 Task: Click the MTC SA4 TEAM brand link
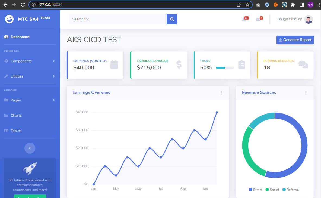pos(28,19)
